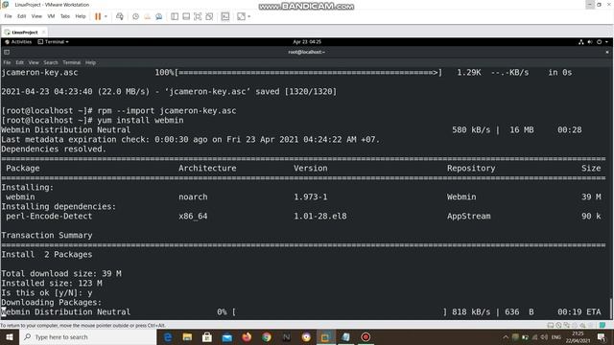Toggle the thumbnail bar view icon

186,16
